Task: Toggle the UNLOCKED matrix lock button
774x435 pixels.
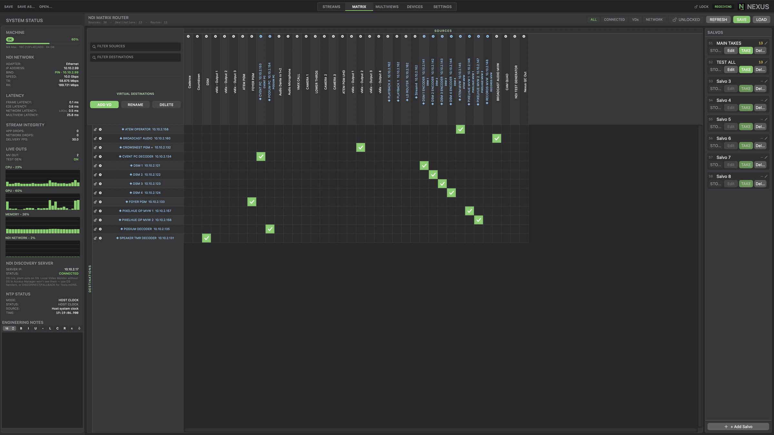Action: click(686, 20)
